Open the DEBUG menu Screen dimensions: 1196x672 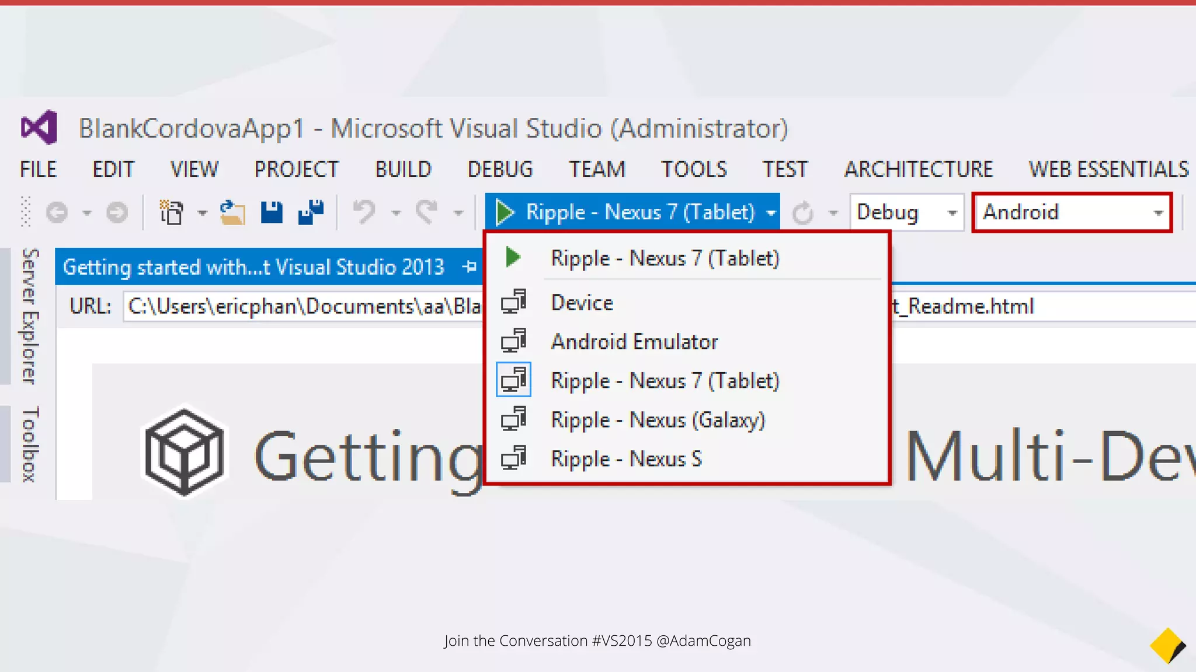pyautogui.click(x=500, y=169)
